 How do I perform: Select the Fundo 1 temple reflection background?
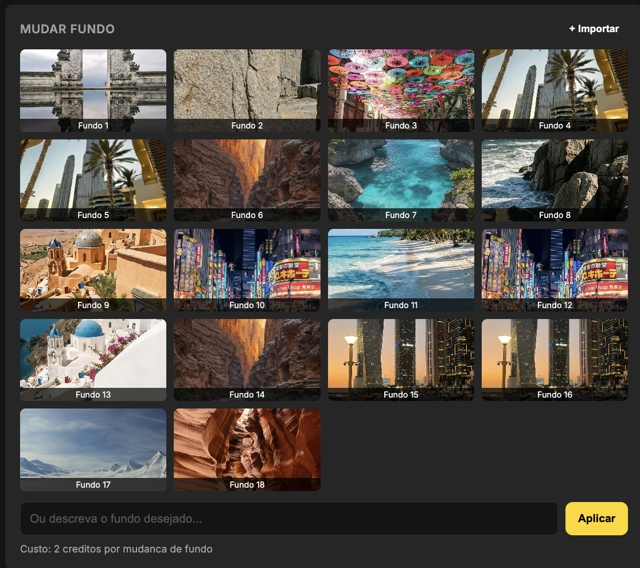tap(93, 90)
